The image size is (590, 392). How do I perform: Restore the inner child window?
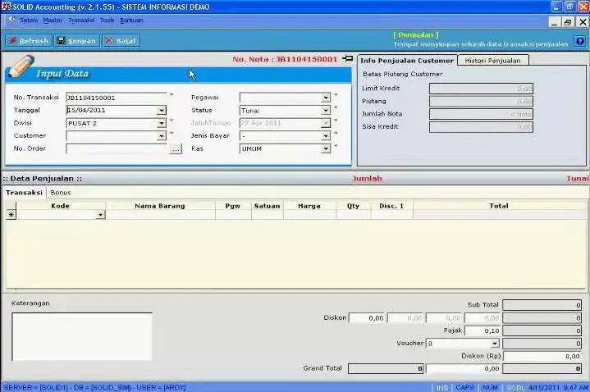[x=568, y=22]
